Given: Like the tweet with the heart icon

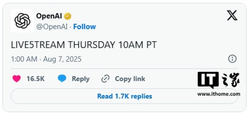Looking at the screenshot, I should click(17, 79).
